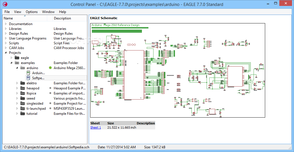The image size is (294, 152).
Task: Activate ti-launchpad project via its gray dot
Action: click(50, 108)
